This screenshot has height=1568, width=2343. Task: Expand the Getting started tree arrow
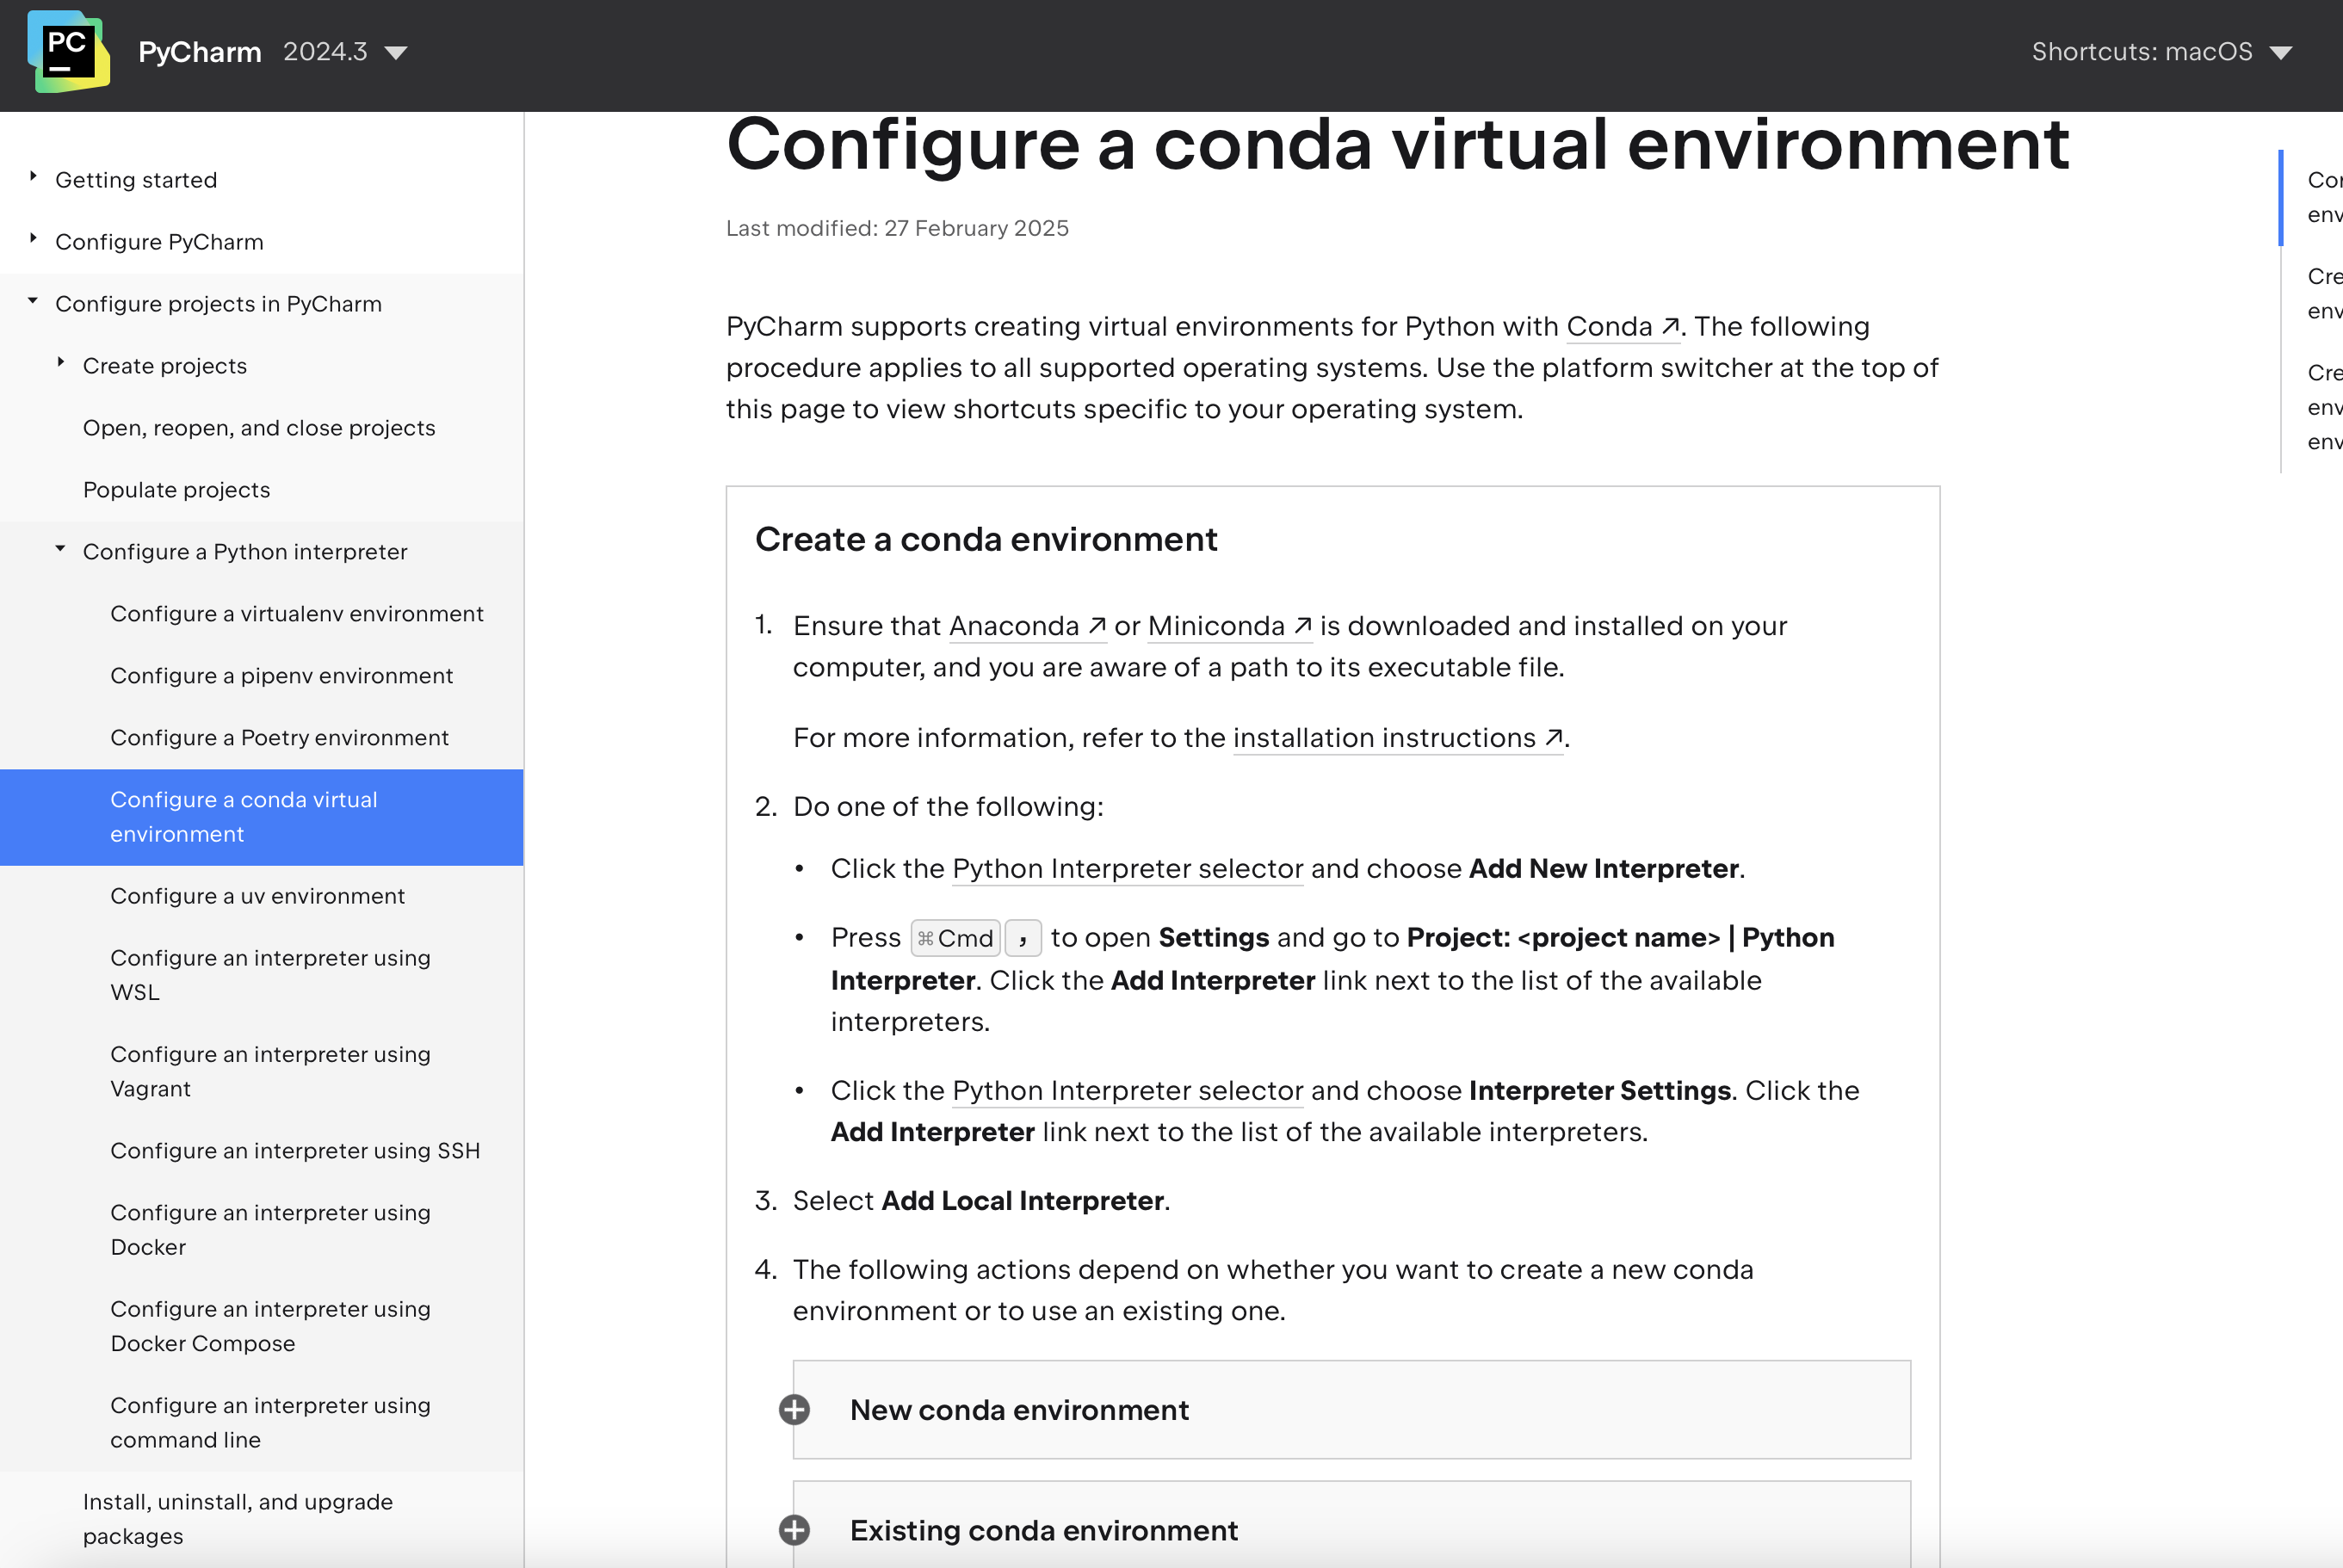[33, 177]
